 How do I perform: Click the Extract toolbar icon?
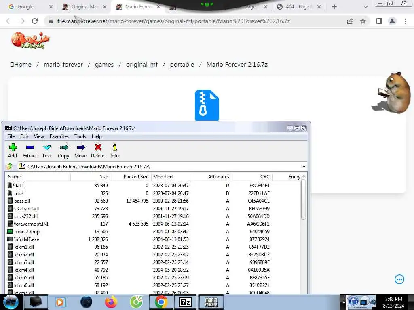click(x=30, y=151)
